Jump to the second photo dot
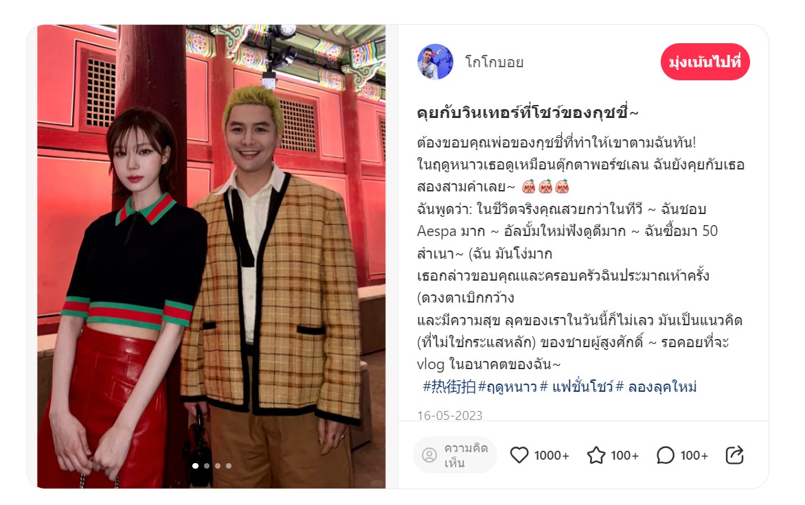Viewport: 805px width, 505px height. pos(206,465)
